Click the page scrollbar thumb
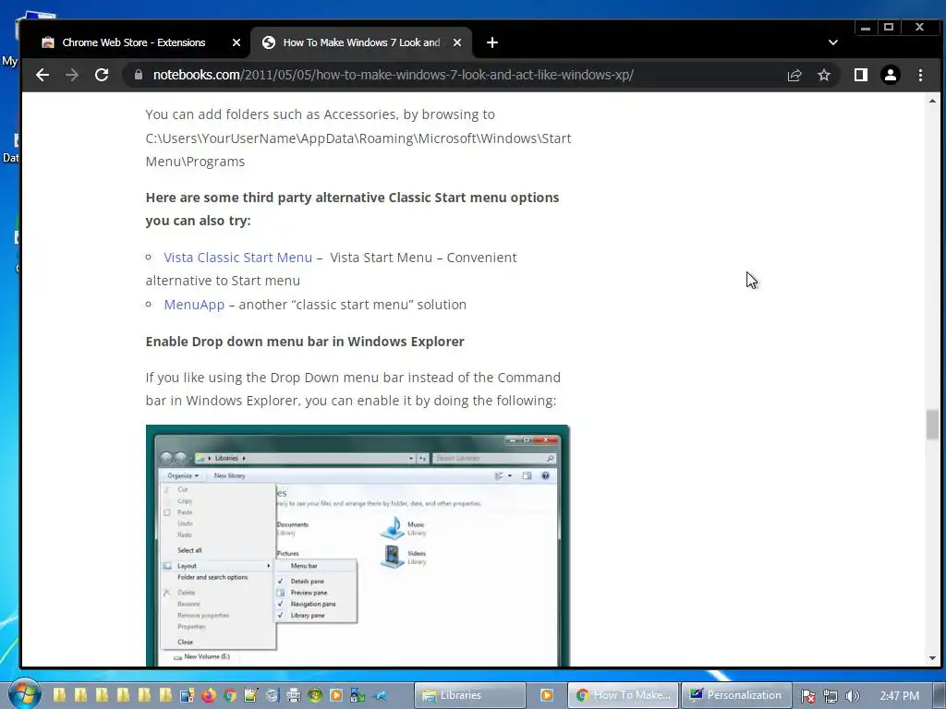This screenshot has width=946, height=709. pos(933,425)
